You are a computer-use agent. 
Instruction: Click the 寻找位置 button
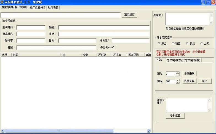pos(175,116)
